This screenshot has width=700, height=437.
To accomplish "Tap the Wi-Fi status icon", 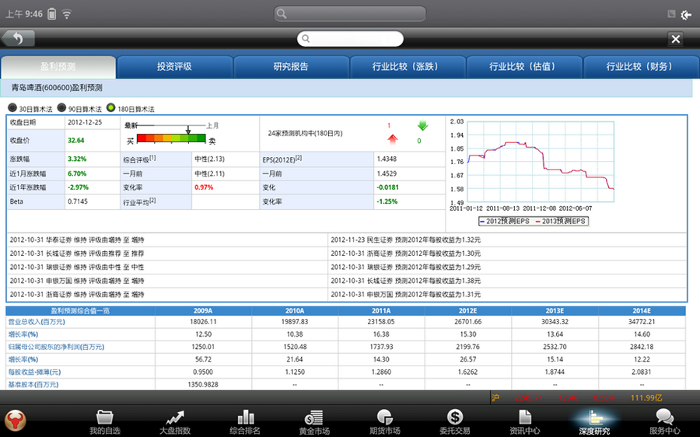I will [x=67, y=14].
